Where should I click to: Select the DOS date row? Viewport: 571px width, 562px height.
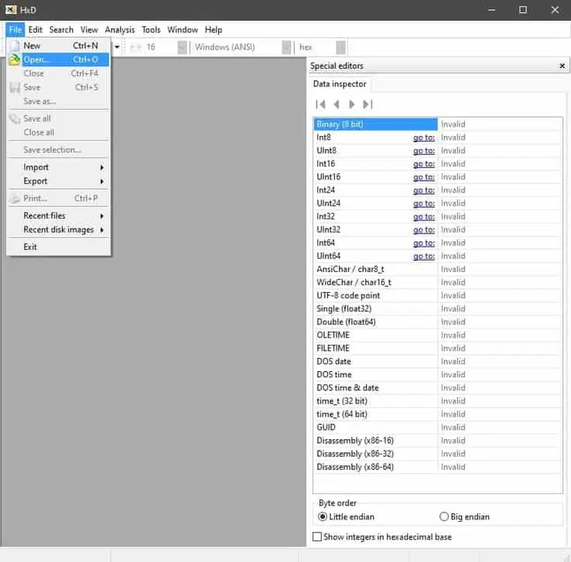tap(437, 362)
